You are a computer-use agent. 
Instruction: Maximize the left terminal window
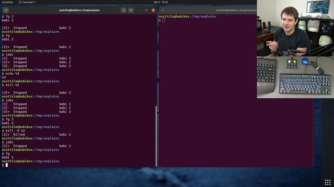point(146,10)
